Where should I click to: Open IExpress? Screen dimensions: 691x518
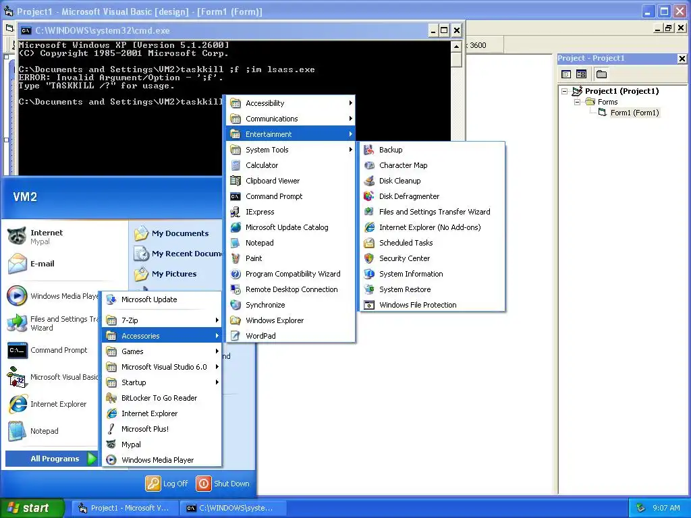coord(291,212)
